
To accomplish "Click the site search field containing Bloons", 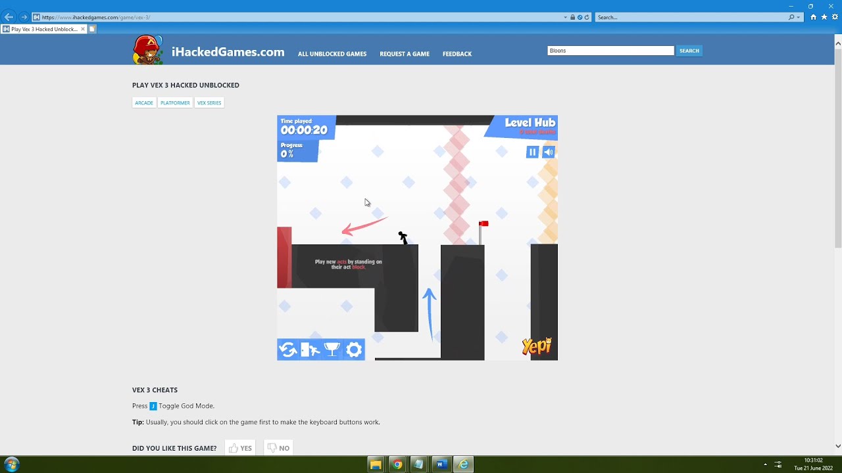I will 610,51.
